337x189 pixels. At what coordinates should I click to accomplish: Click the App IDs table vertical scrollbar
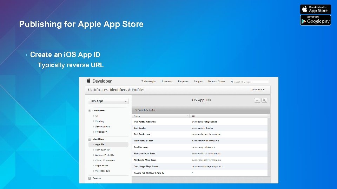click(269, 145)
